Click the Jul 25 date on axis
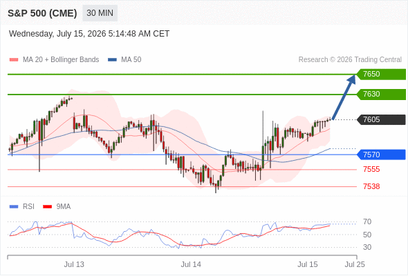 (x=355, y=264)
